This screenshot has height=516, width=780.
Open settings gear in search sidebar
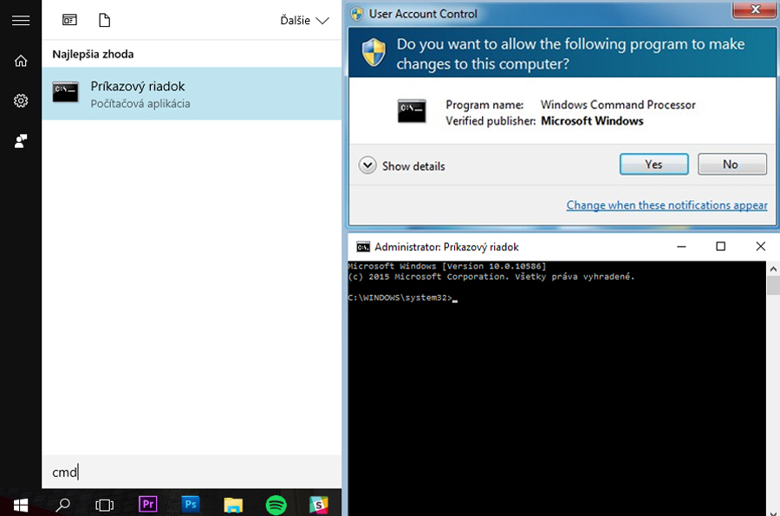21,101
